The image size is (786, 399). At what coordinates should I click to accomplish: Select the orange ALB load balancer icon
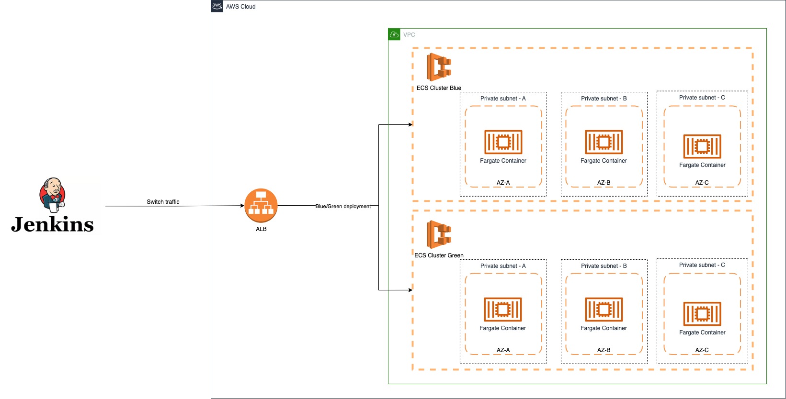[x=261, y=206]
